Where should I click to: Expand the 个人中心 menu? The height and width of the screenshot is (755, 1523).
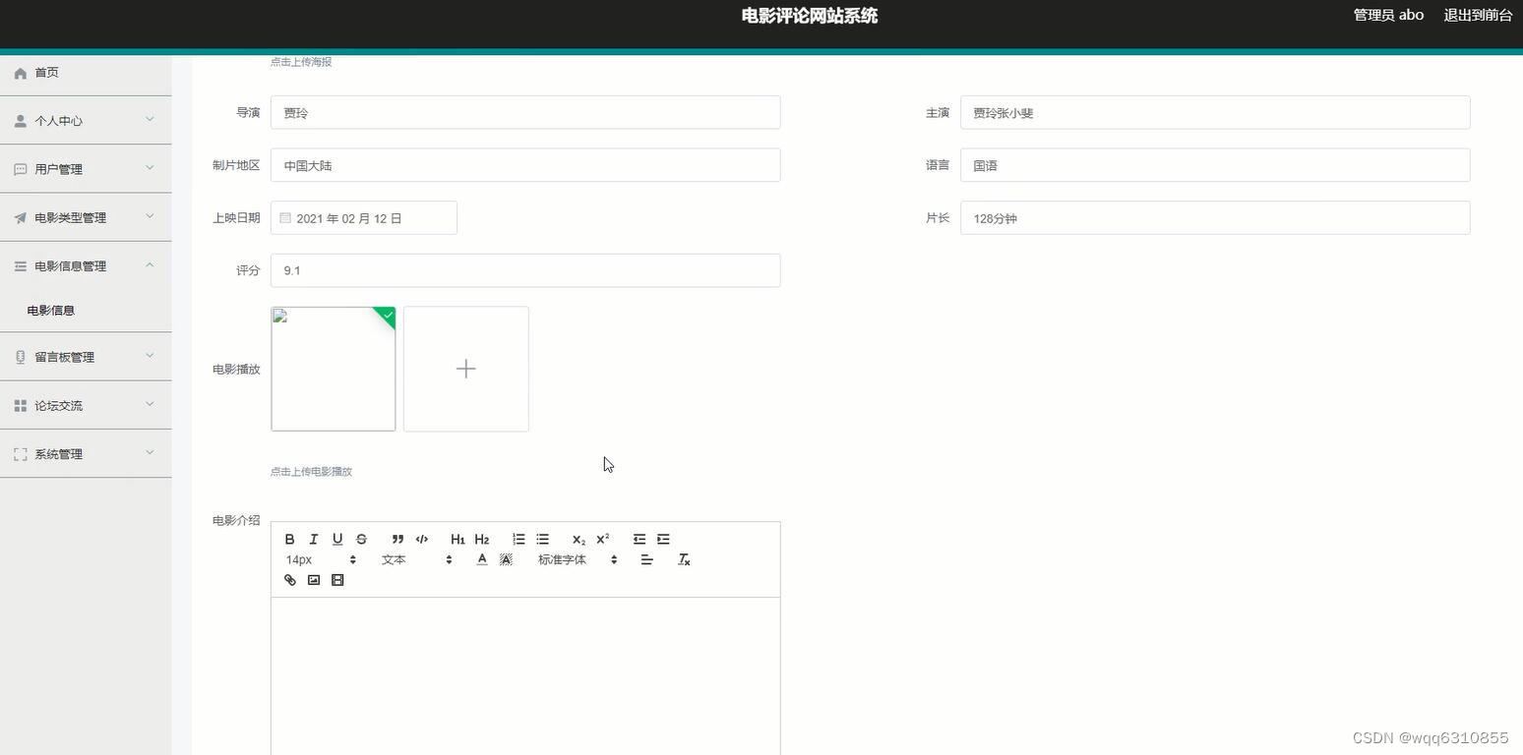86,121
